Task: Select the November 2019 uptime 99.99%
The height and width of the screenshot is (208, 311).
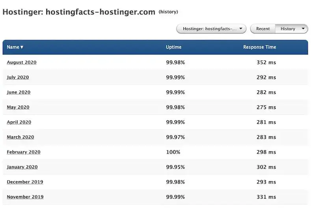Action: [175, 197]
